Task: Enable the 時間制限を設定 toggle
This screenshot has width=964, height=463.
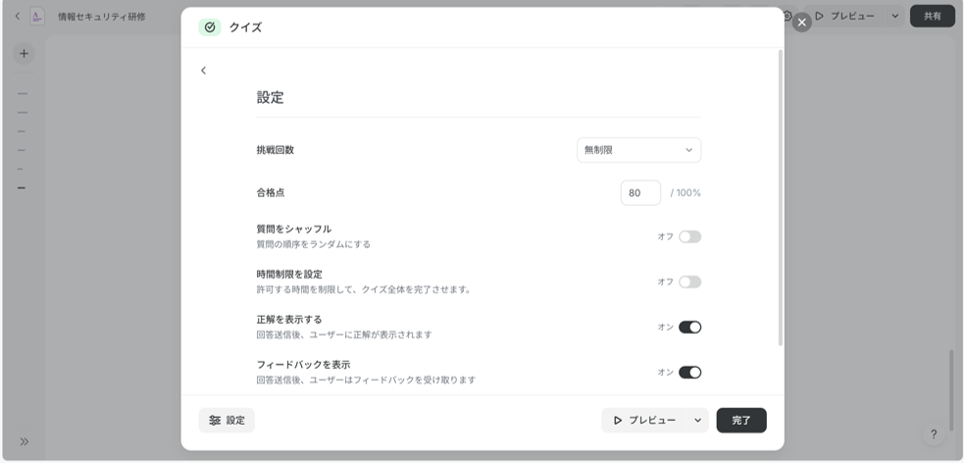Action: (689, 282)
